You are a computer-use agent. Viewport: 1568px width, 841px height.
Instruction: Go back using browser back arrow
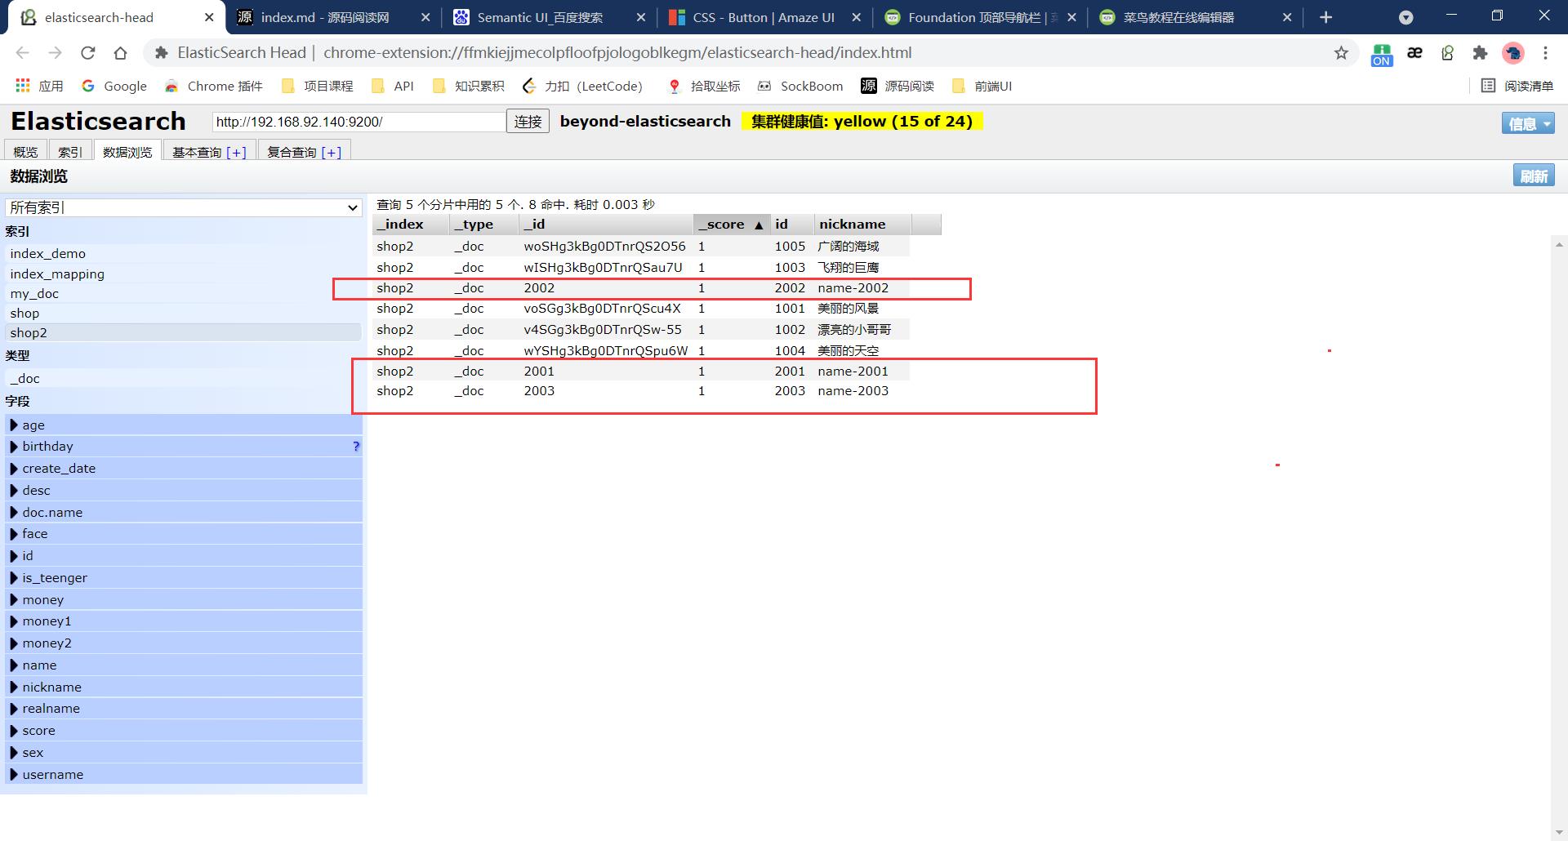pos(23,53)
